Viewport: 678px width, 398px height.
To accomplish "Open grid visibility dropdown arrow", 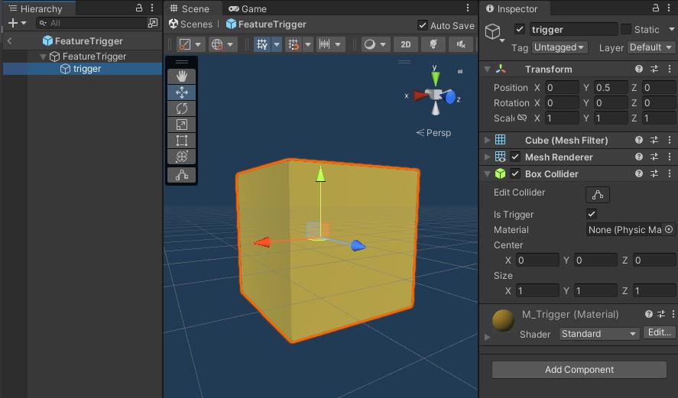I will click(x=277, y=44).
